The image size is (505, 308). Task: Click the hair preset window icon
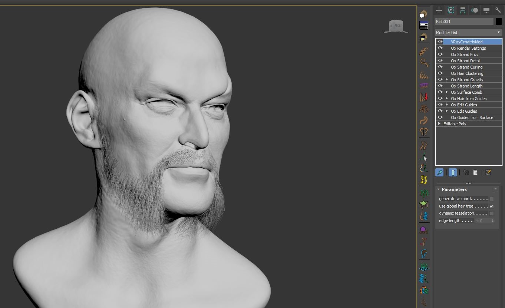pyautogui.click(x=423, y=37)
